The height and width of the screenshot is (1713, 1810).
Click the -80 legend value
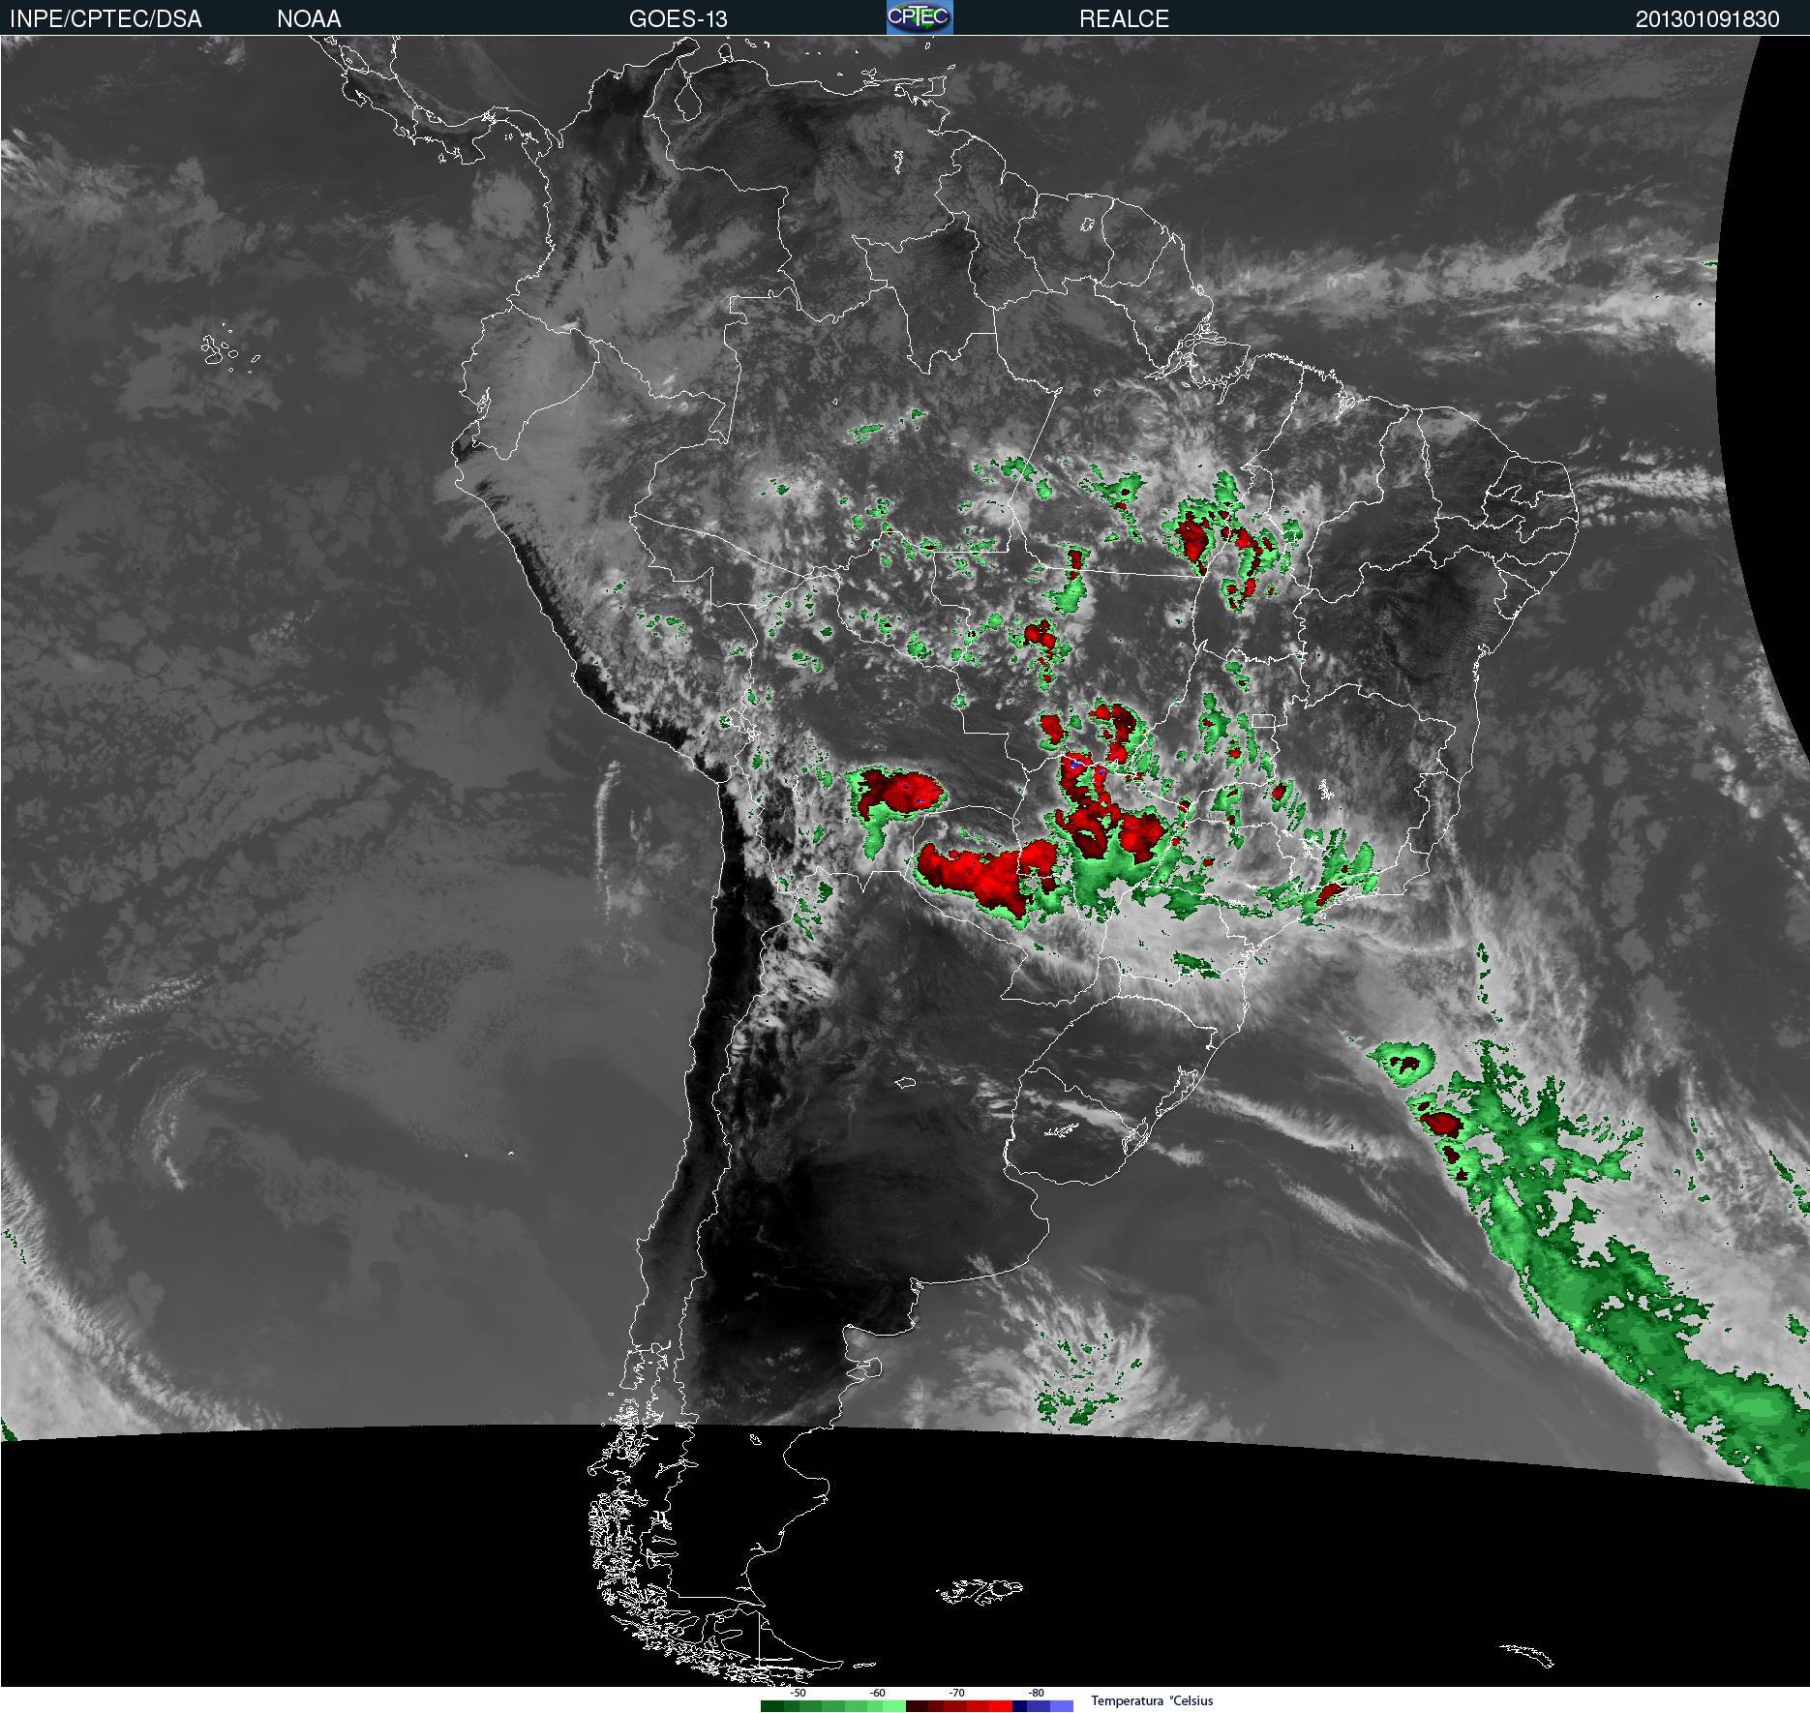tap(1036, 1693)
